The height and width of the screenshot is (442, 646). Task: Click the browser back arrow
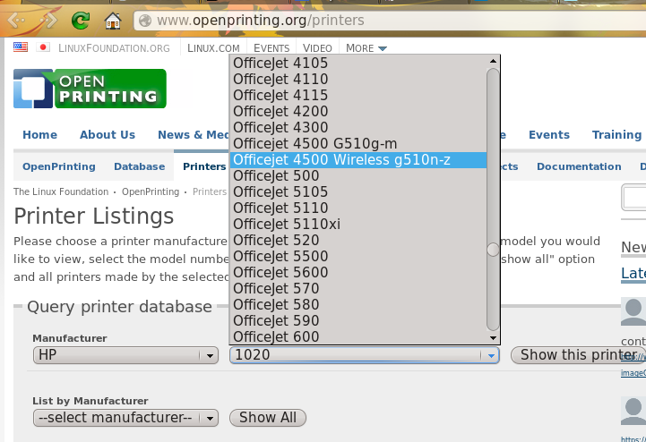pos(18,21)
